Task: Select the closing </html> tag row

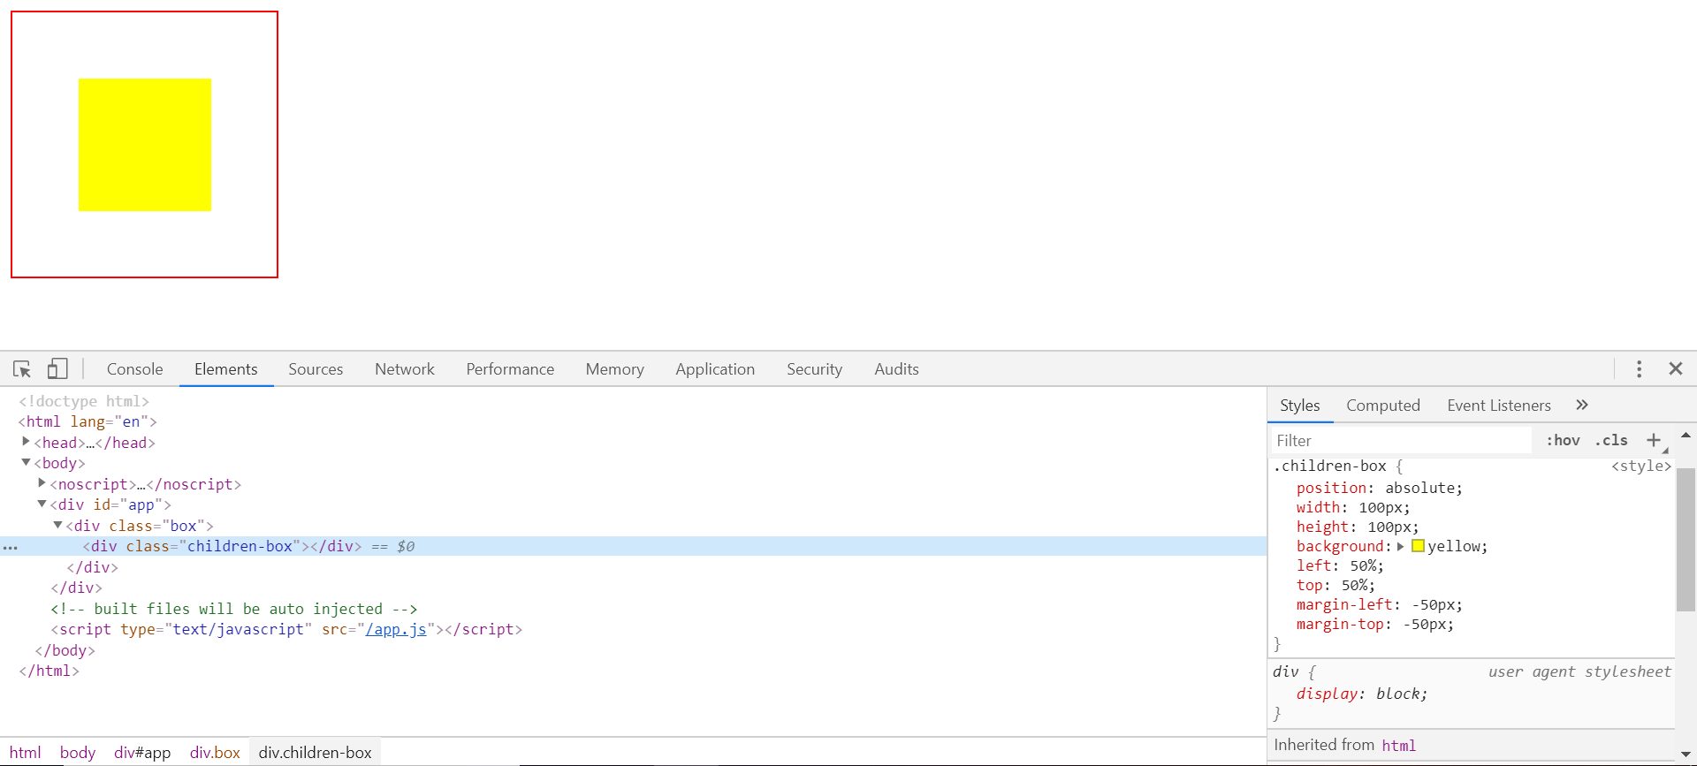Action: 49,671
